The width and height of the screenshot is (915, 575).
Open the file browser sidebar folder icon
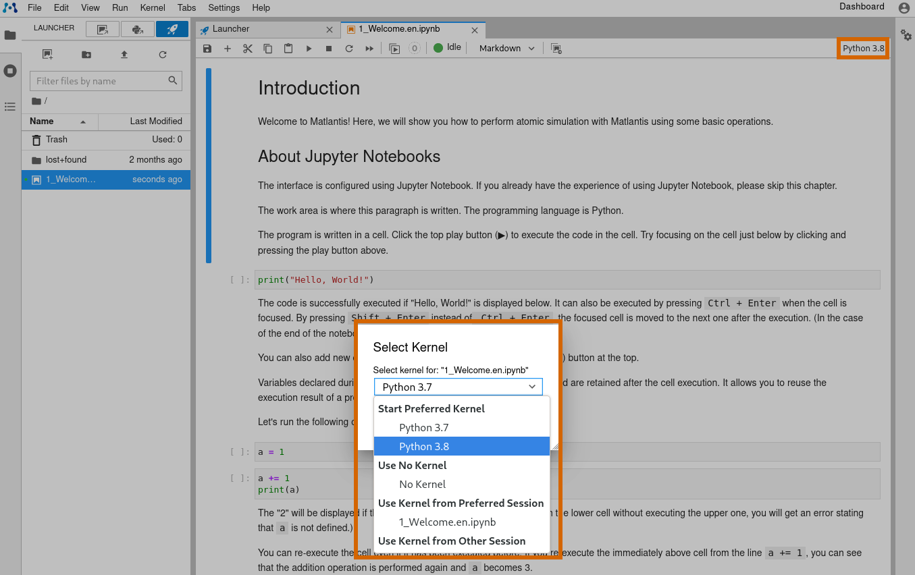pos(10,35)
